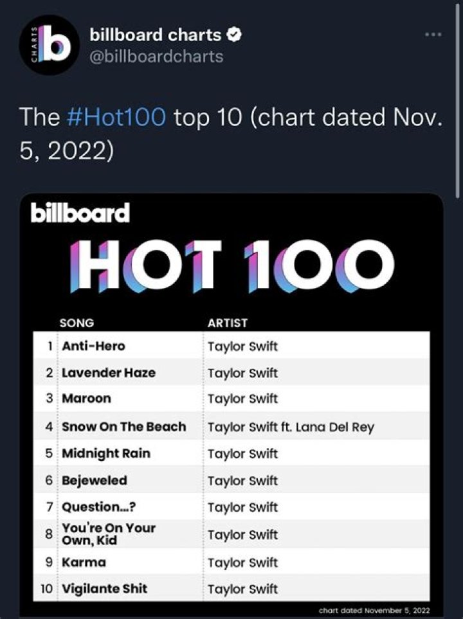Image resolution: width=463 pixels, height=619 pixels.
Task: Click the billboard charts profile avatar
Action: 44,44
